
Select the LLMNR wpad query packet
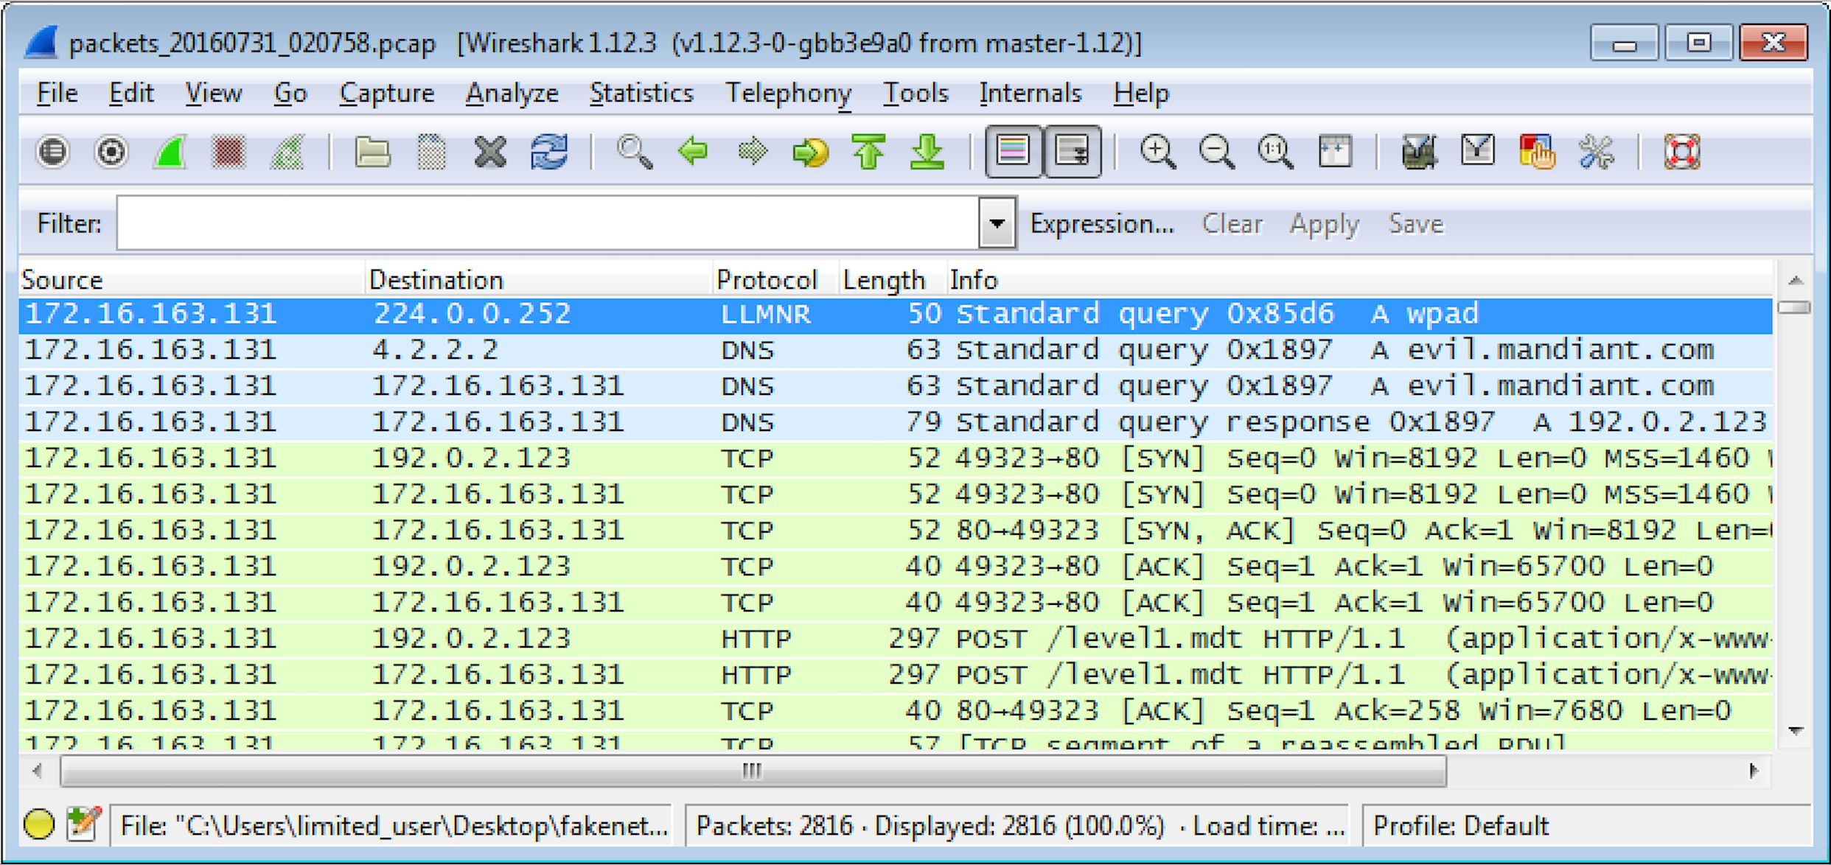coord(896,315)
